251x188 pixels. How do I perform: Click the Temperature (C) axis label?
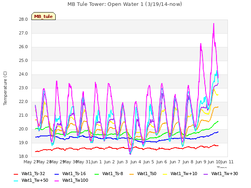[5, 88]
